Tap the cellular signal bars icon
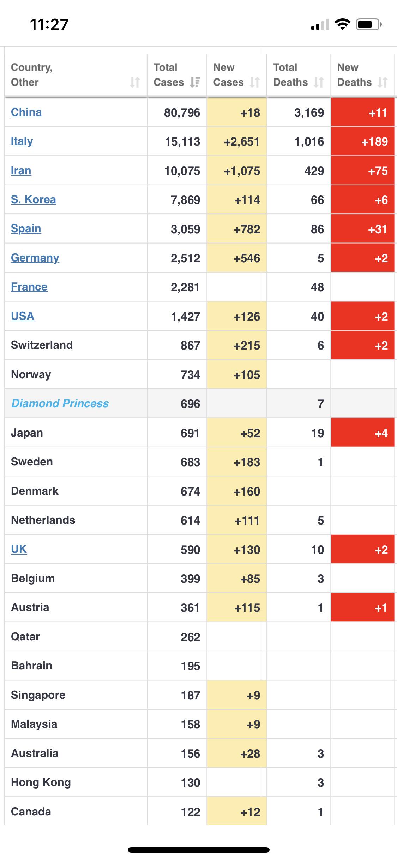The width and height of the screenshot is (397, 861). coord(320,25)
